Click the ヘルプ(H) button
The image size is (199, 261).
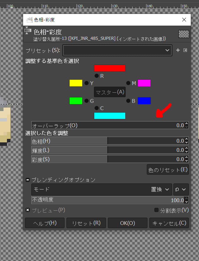(45, 223)
